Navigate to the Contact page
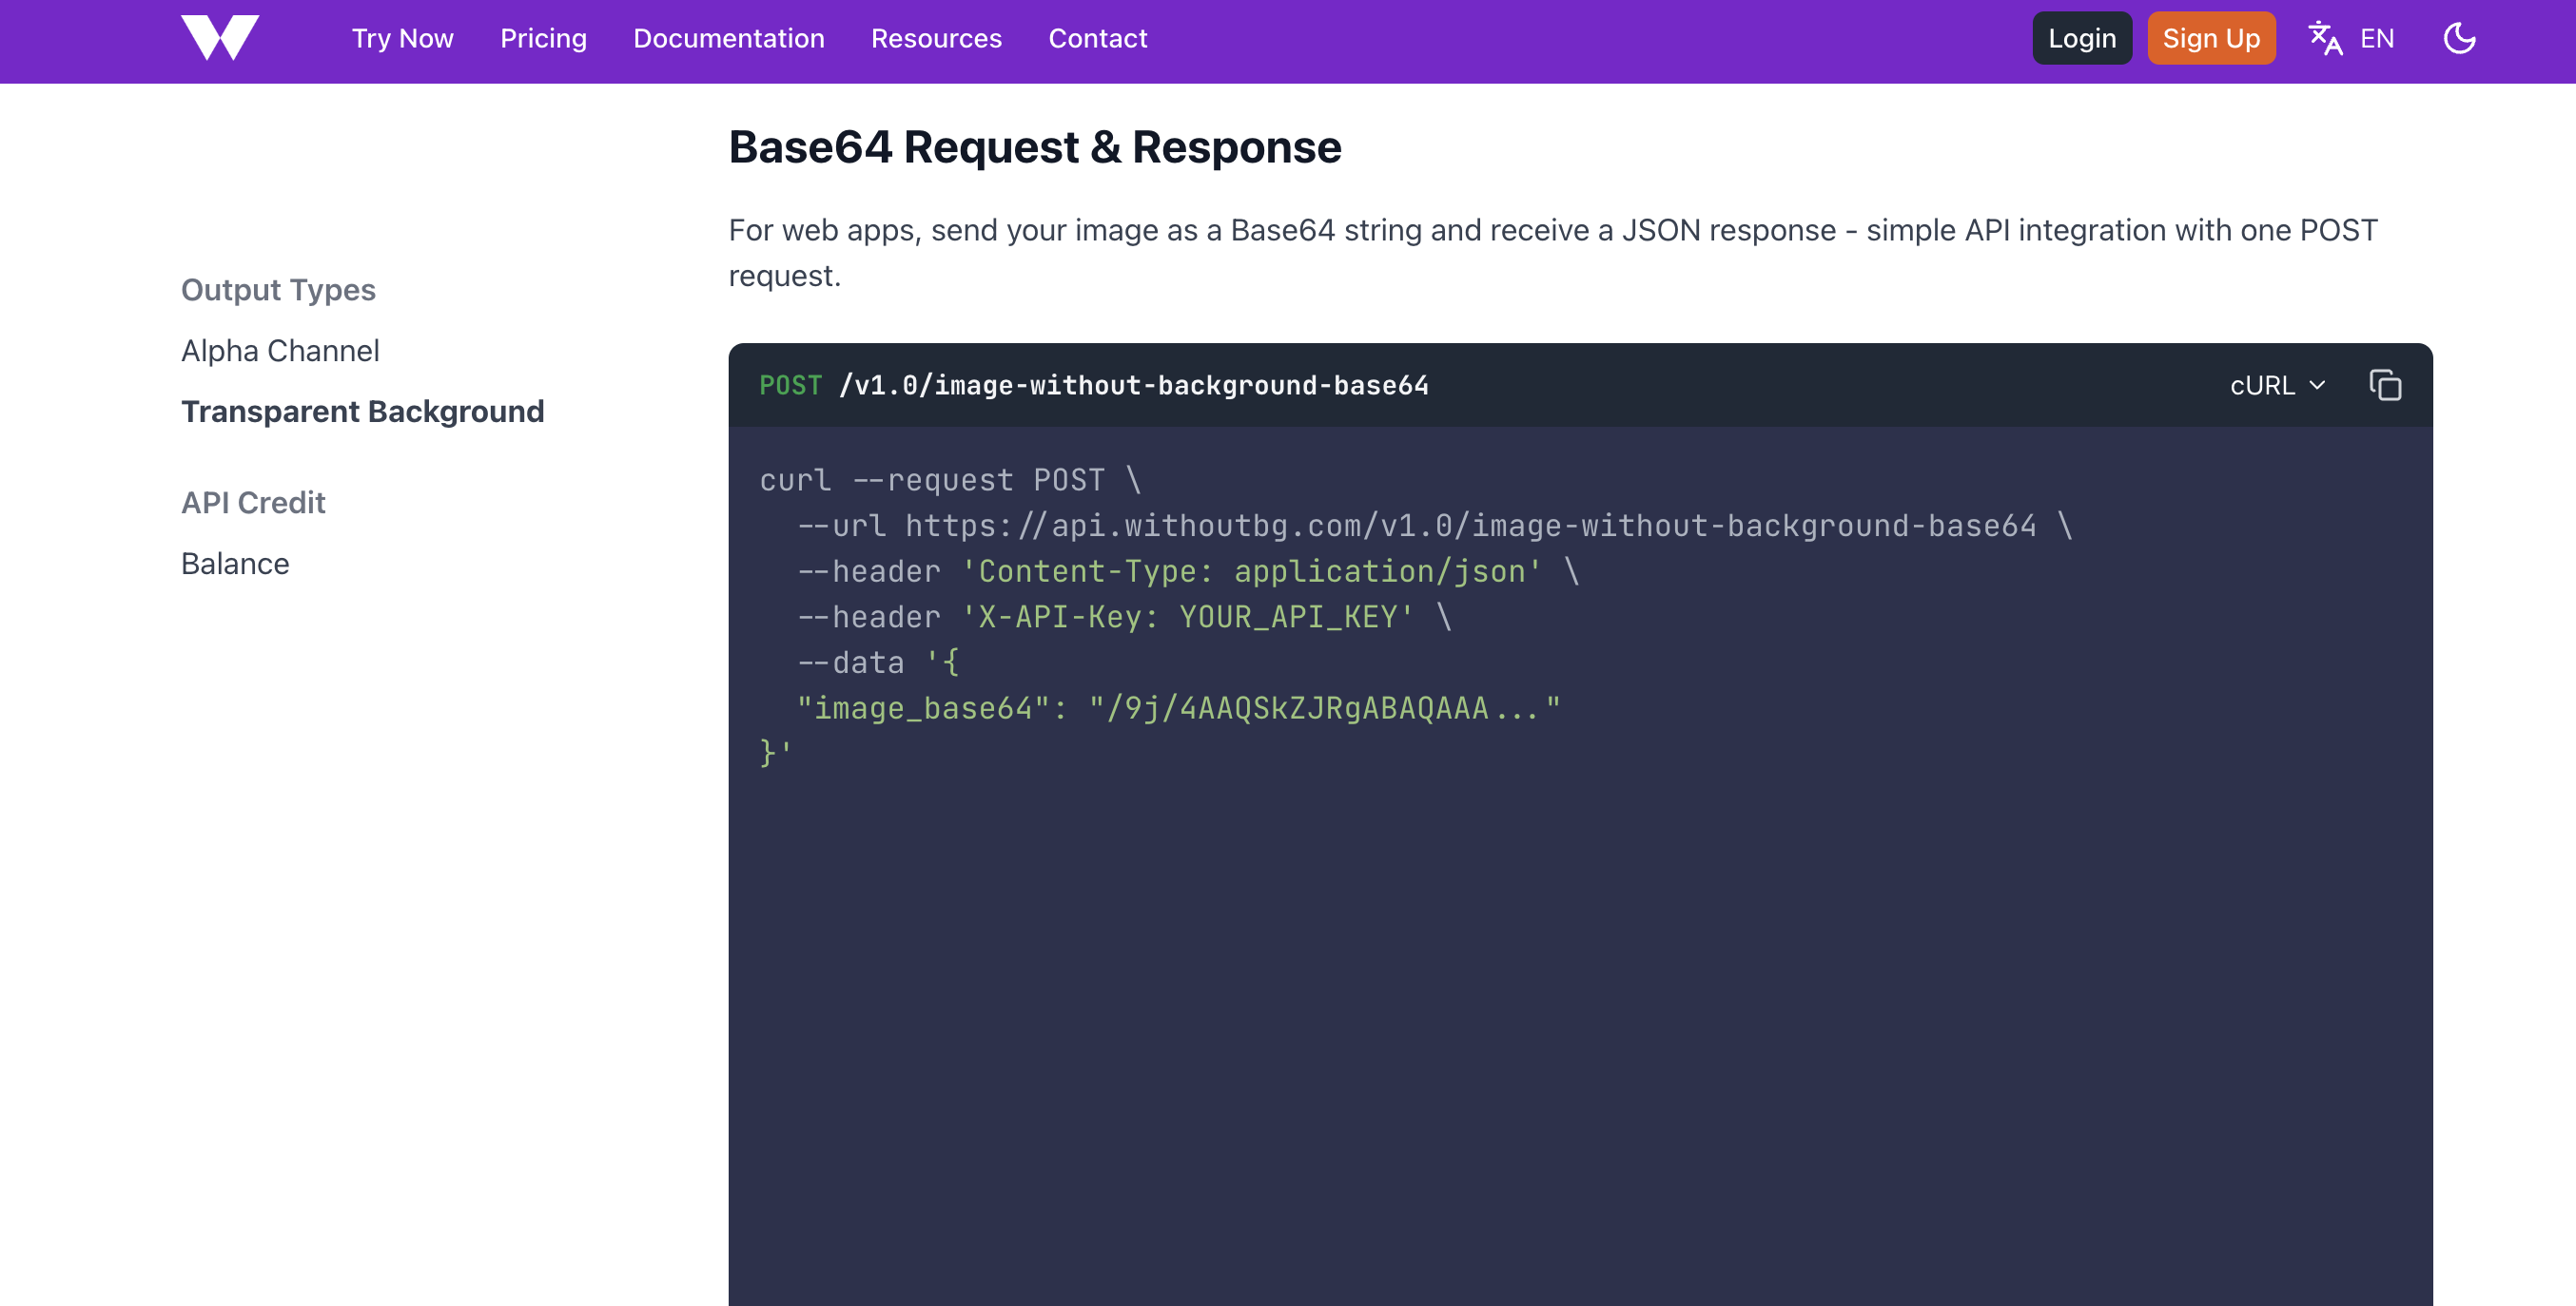The height and width of the screenshot is (1306, 2576). click(x=1097, y=39)
